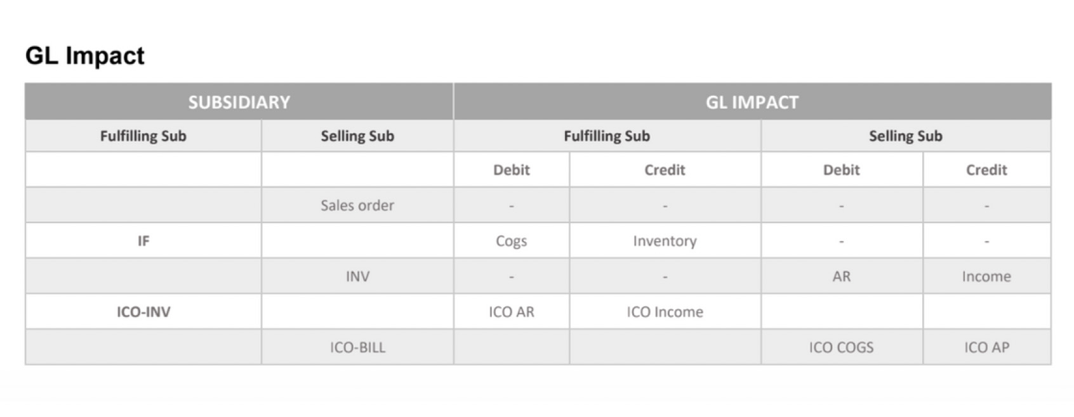Select the ICO-INV row label
The width and height of the screenshot is (1074, 417).
click(x=143, y=312)
